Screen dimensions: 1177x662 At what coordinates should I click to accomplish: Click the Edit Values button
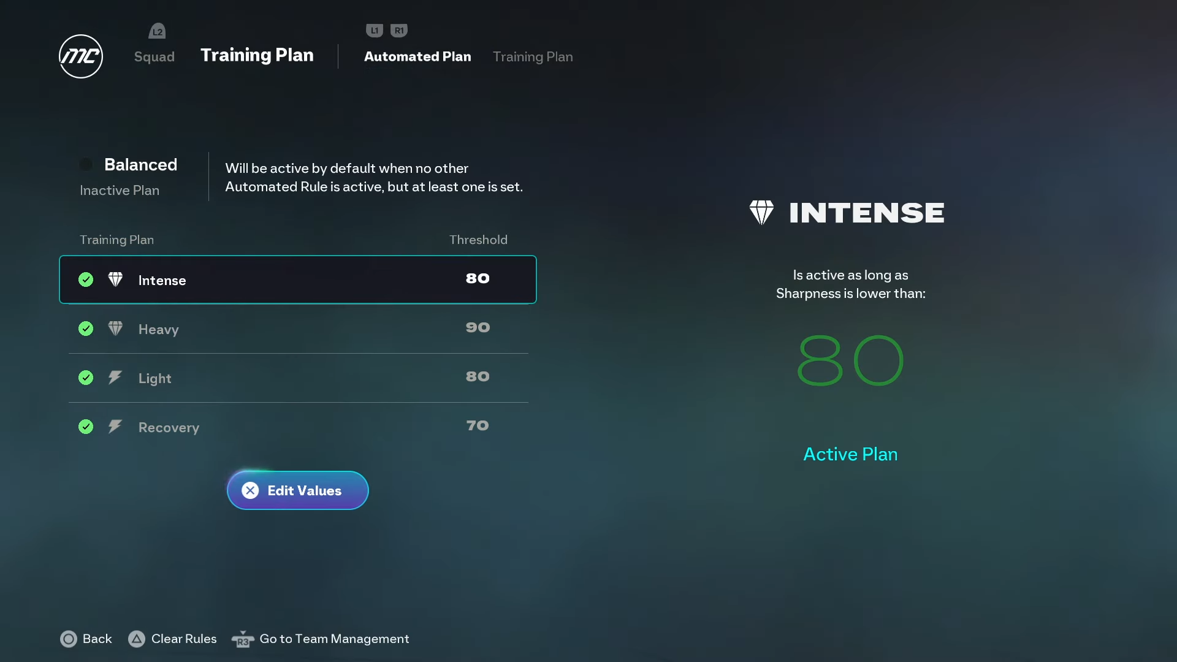[298, 490]
